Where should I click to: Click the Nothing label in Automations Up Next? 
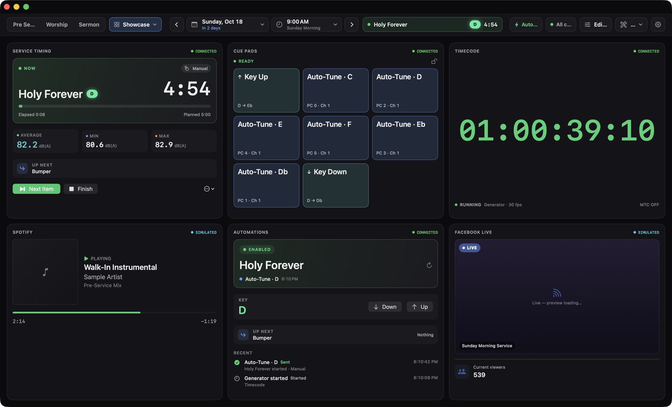pyautogui.click(x=425, y=335)
